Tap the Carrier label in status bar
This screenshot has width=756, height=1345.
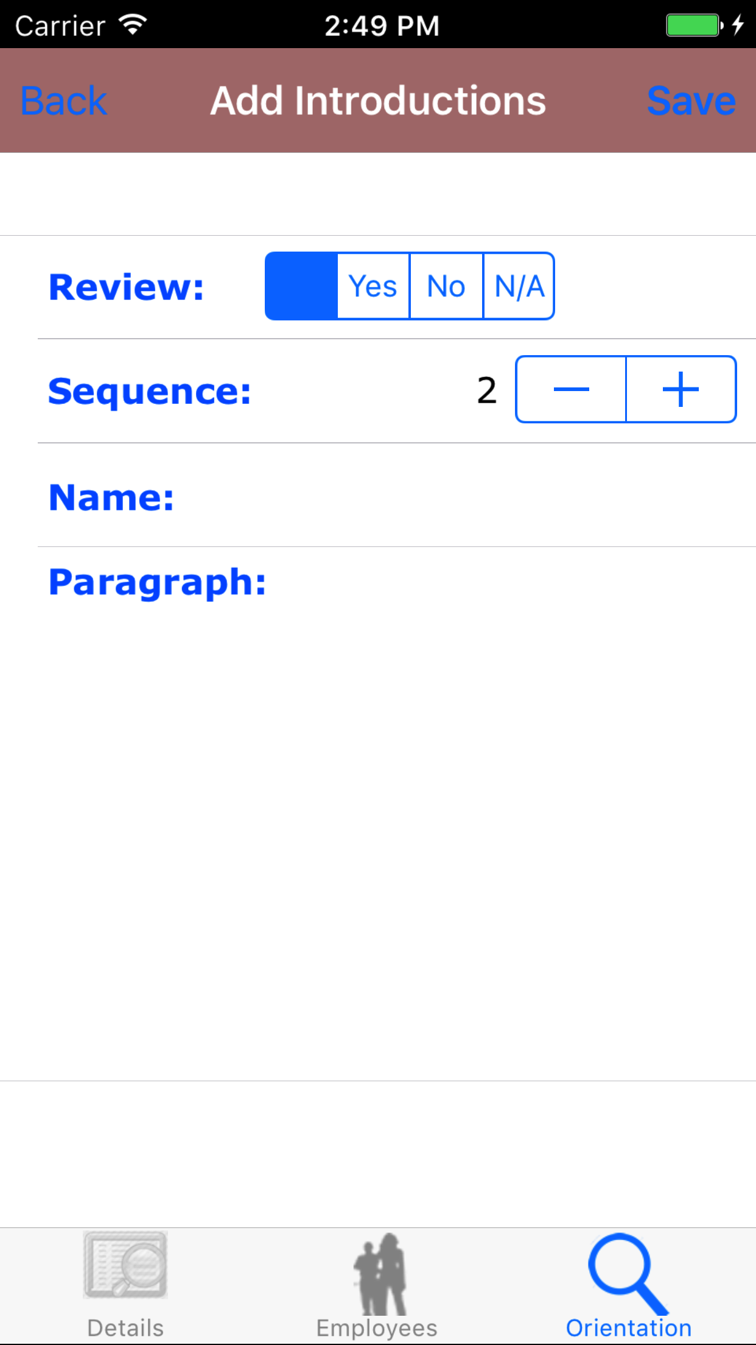click(60, 26)
